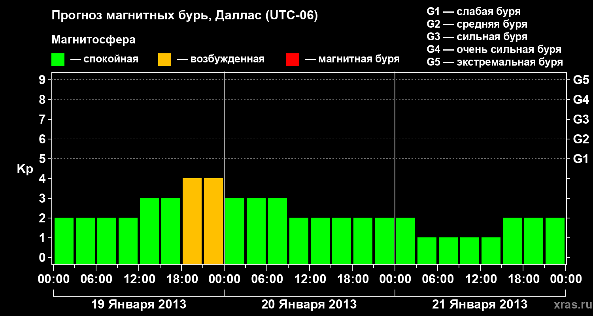593x316 pixels.
Task: Click the 'G3 — сильная буря' legend line
Action: coord(477,37)
